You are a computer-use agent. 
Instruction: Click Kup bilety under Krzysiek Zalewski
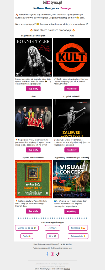click(72, 150)
